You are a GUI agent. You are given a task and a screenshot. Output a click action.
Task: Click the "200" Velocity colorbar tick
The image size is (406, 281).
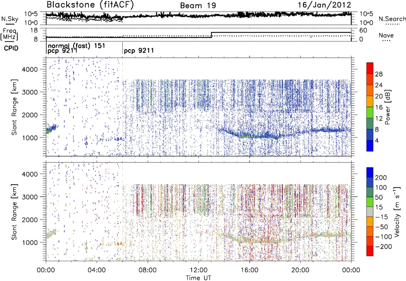coord(381,178)
